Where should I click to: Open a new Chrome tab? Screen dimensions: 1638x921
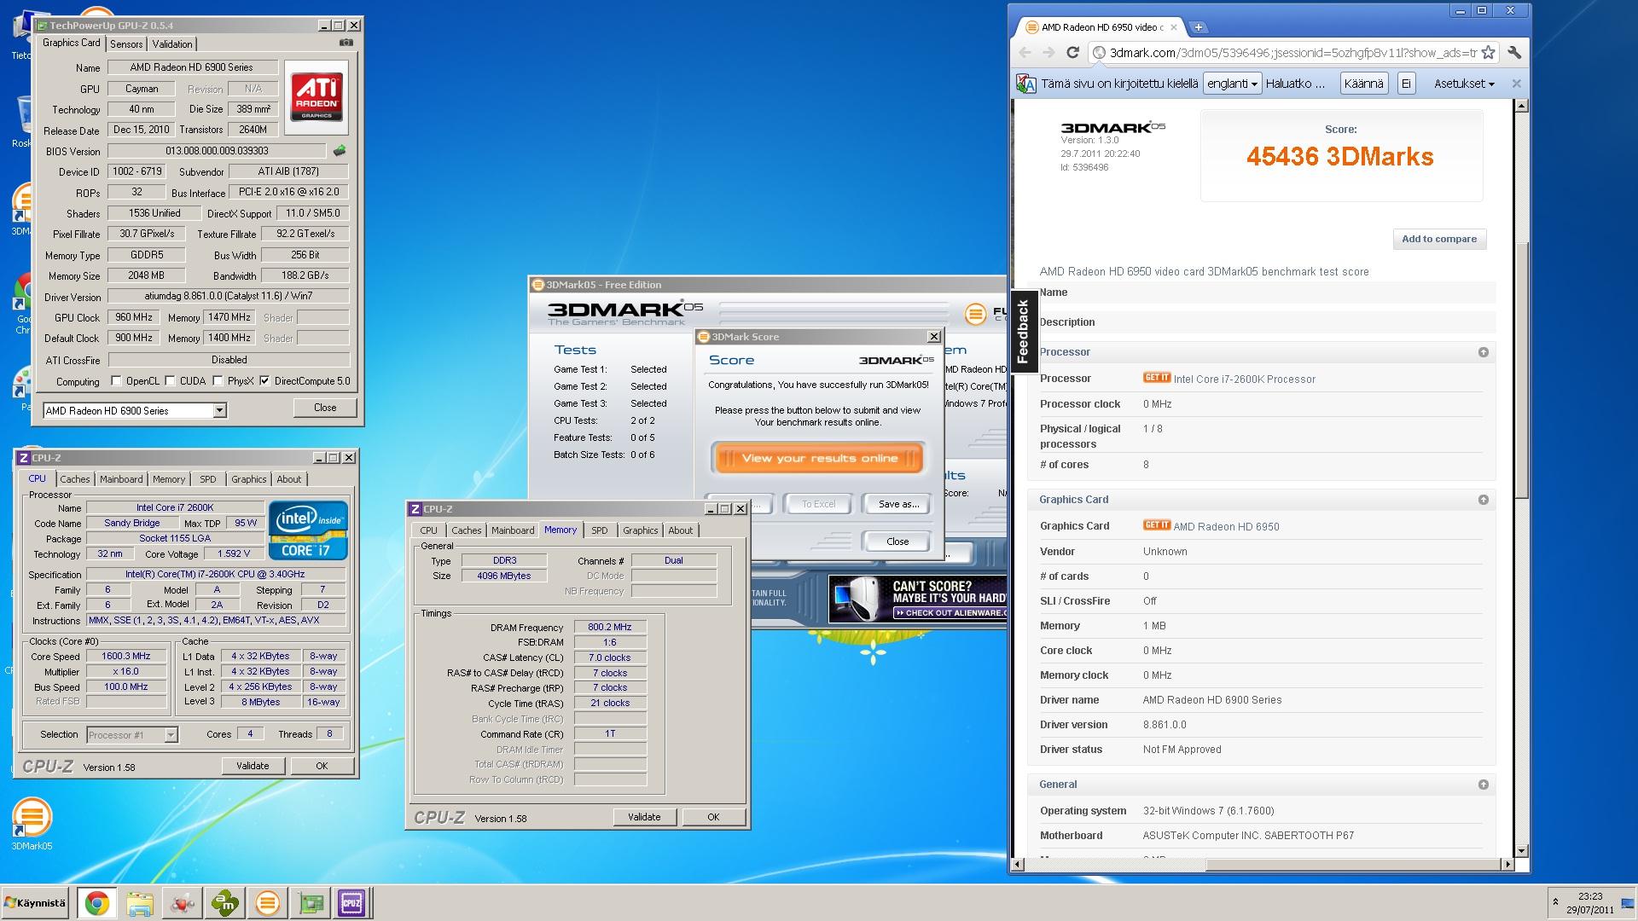point(1198,27)
